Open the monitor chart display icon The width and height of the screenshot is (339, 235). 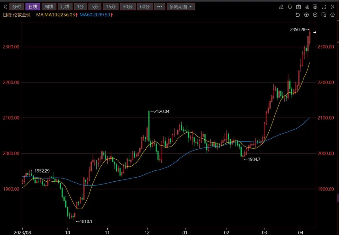click(x=315, y=7)
